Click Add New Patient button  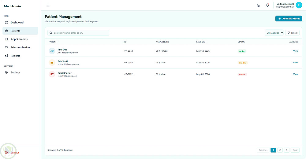click(289, 19)
